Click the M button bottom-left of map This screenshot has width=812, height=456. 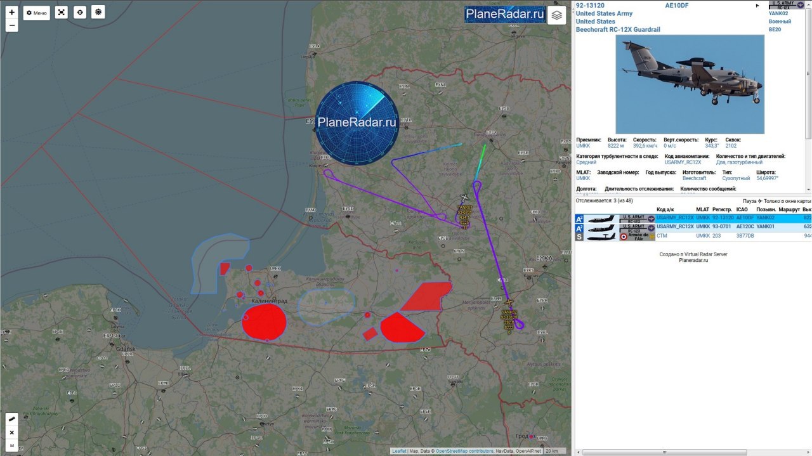coord(12,446)
